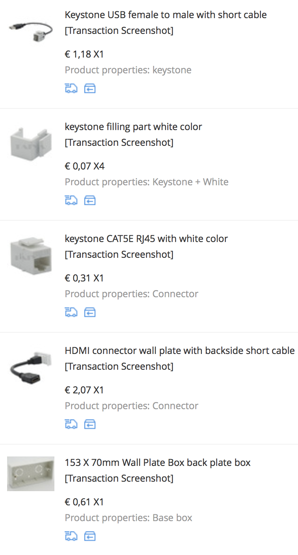Click the return box icon under keystone filling part
Image resolution: width=298 pixels, height=555 pixels.
click(x=90, y=201)
